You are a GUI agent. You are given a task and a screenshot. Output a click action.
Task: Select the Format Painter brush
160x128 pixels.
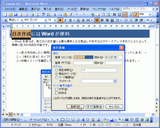(x=70, y=14)
